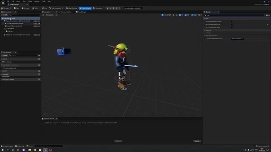Toggle Hide Unrelated nodes
Viewport: 271px width, 152px height.
click(x=55, y=8)
